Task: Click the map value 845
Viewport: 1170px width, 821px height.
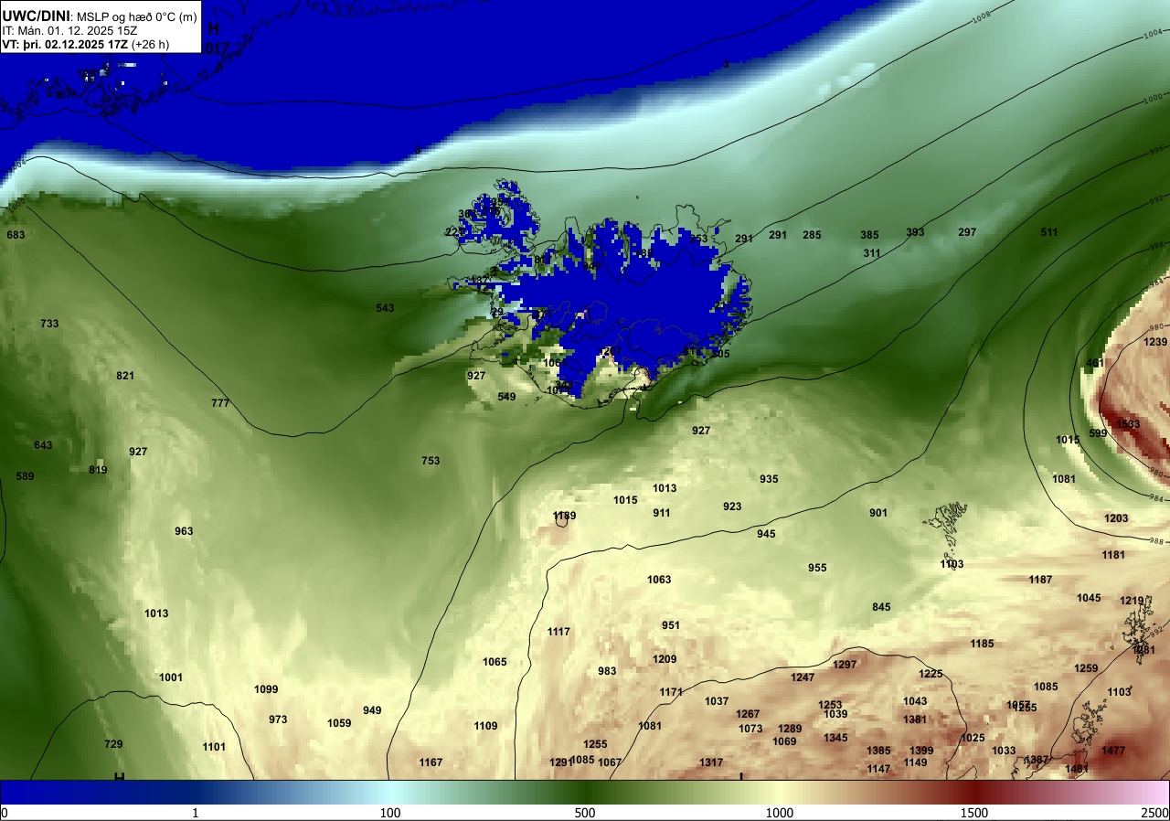Action: (x=881, y=607)
